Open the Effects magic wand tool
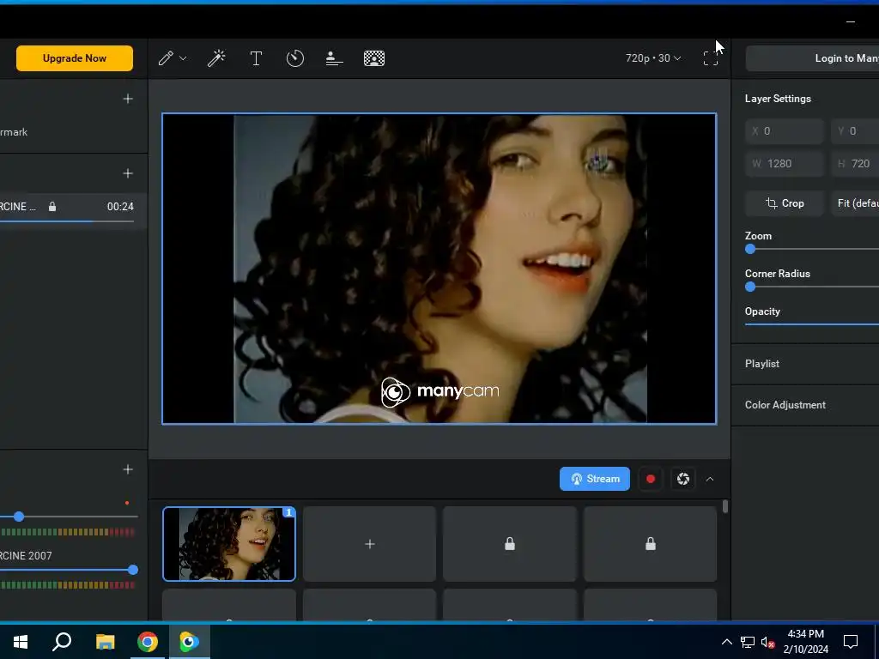 pyautogui.click(x=216, y=58)
